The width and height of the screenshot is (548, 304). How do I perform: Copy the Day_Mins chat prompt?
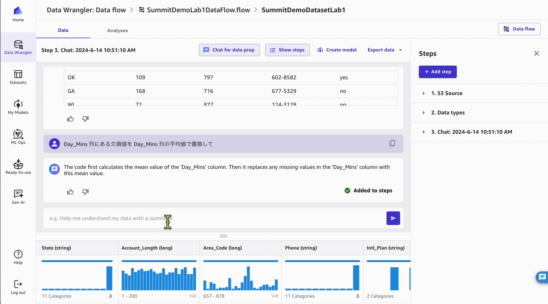tap(392, 144)
